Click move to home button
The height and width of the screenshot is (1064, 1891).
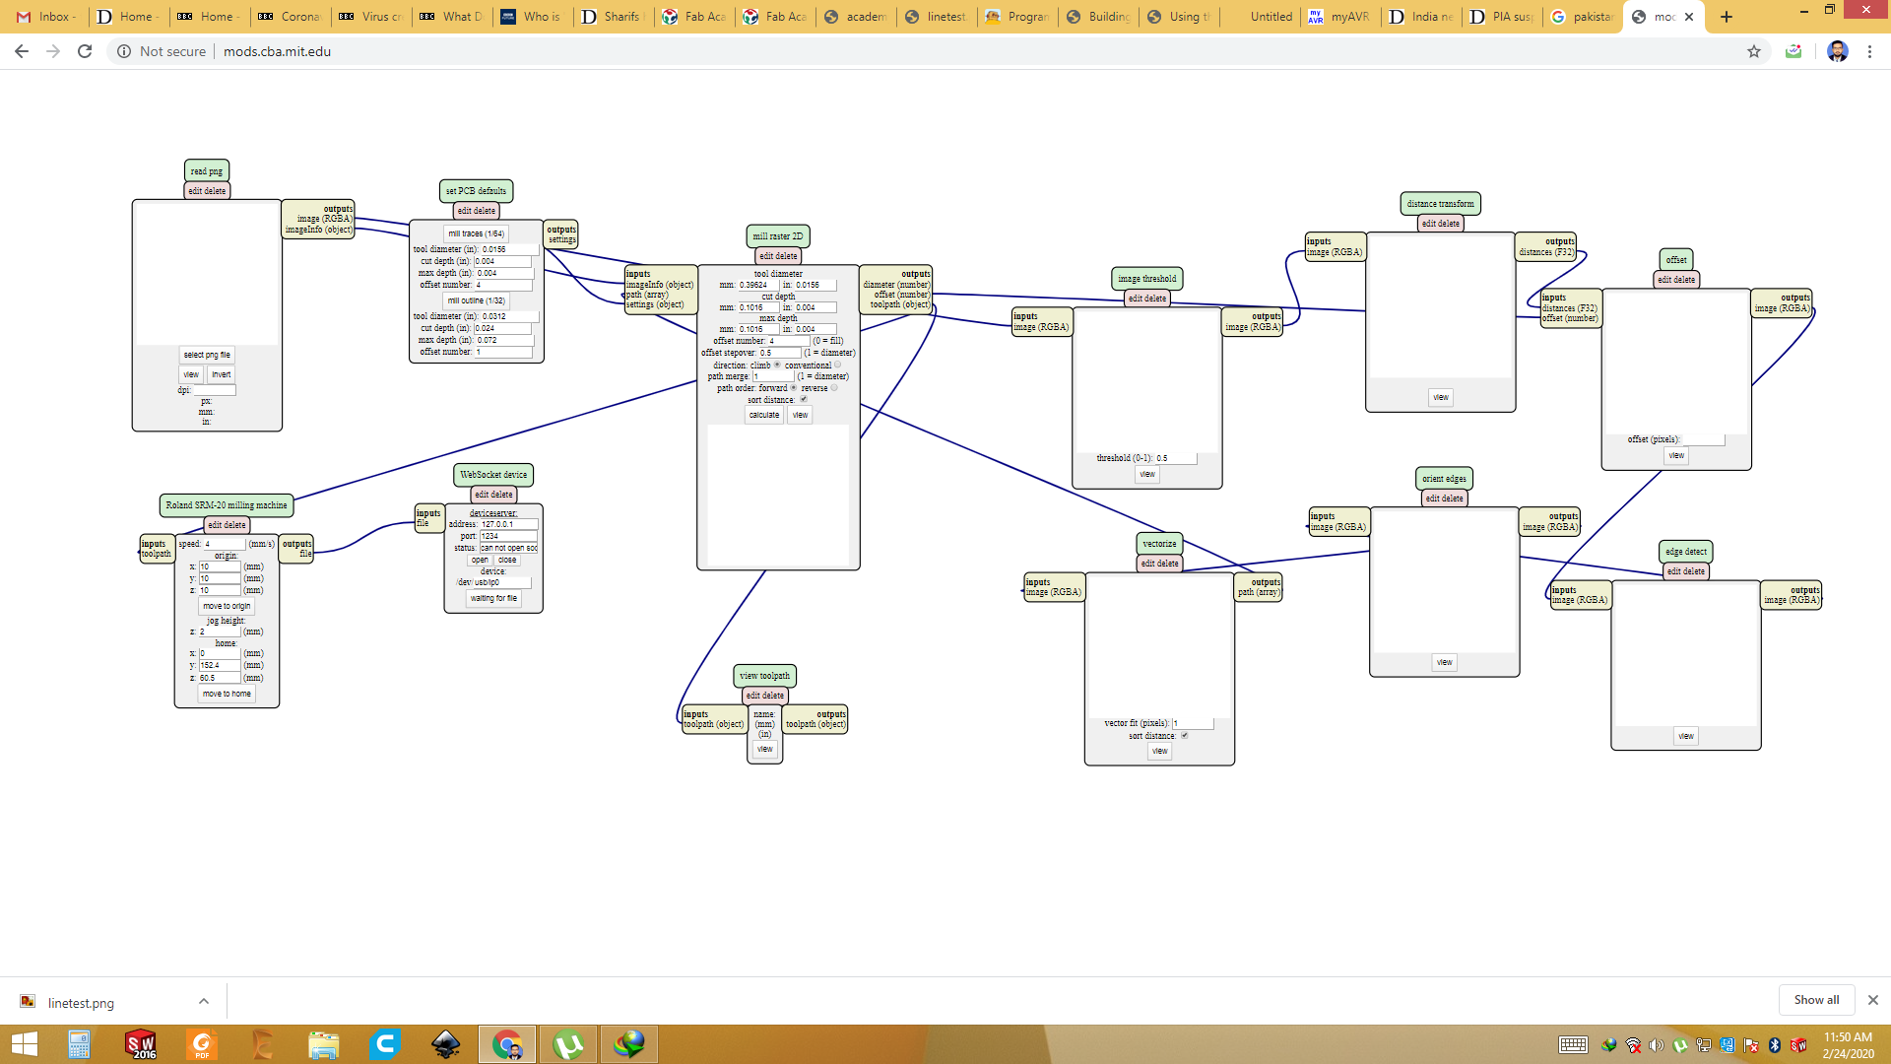tap(227, 694)
